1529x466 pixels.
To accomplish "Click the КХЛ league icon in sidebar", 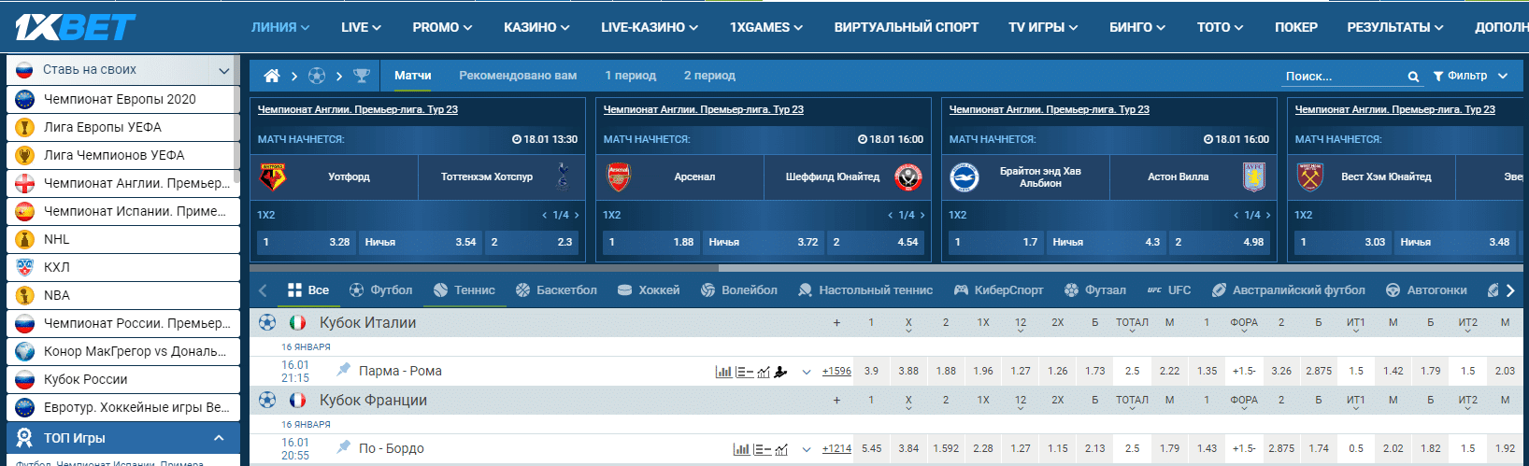I will 25,267.
